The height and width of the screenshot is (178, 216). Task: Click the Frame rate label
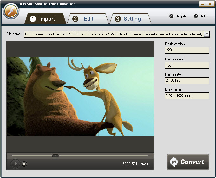[173, 74]
